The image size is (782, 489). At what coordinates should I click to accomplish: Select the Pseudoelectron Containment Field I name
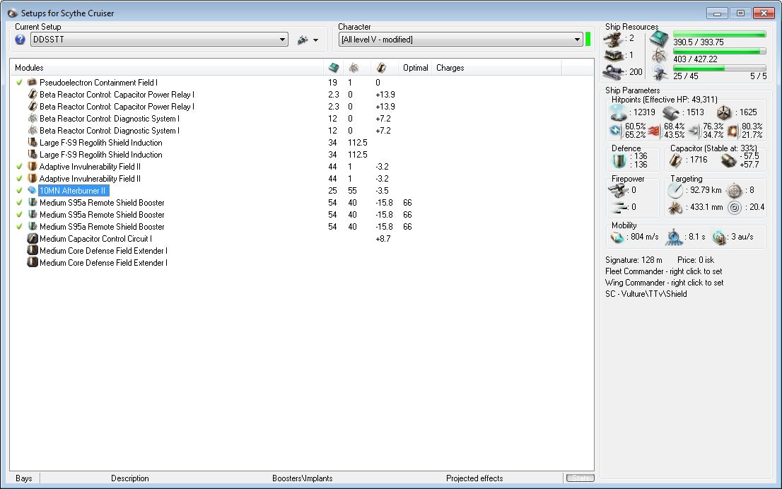click(x=98, y=83)
